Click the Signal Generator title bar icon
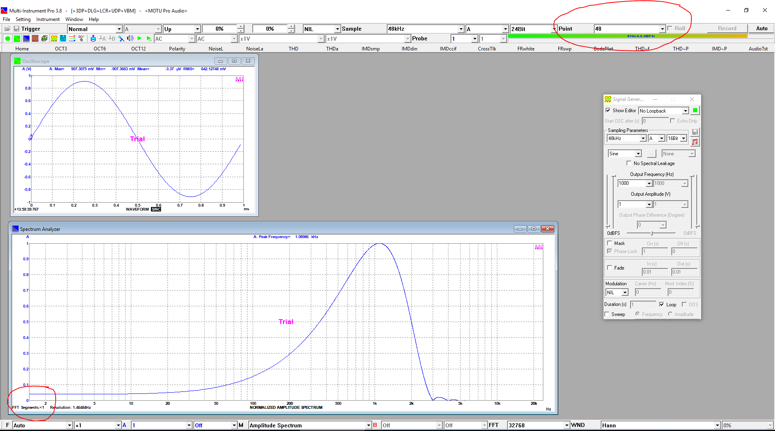 pos(608,99)
